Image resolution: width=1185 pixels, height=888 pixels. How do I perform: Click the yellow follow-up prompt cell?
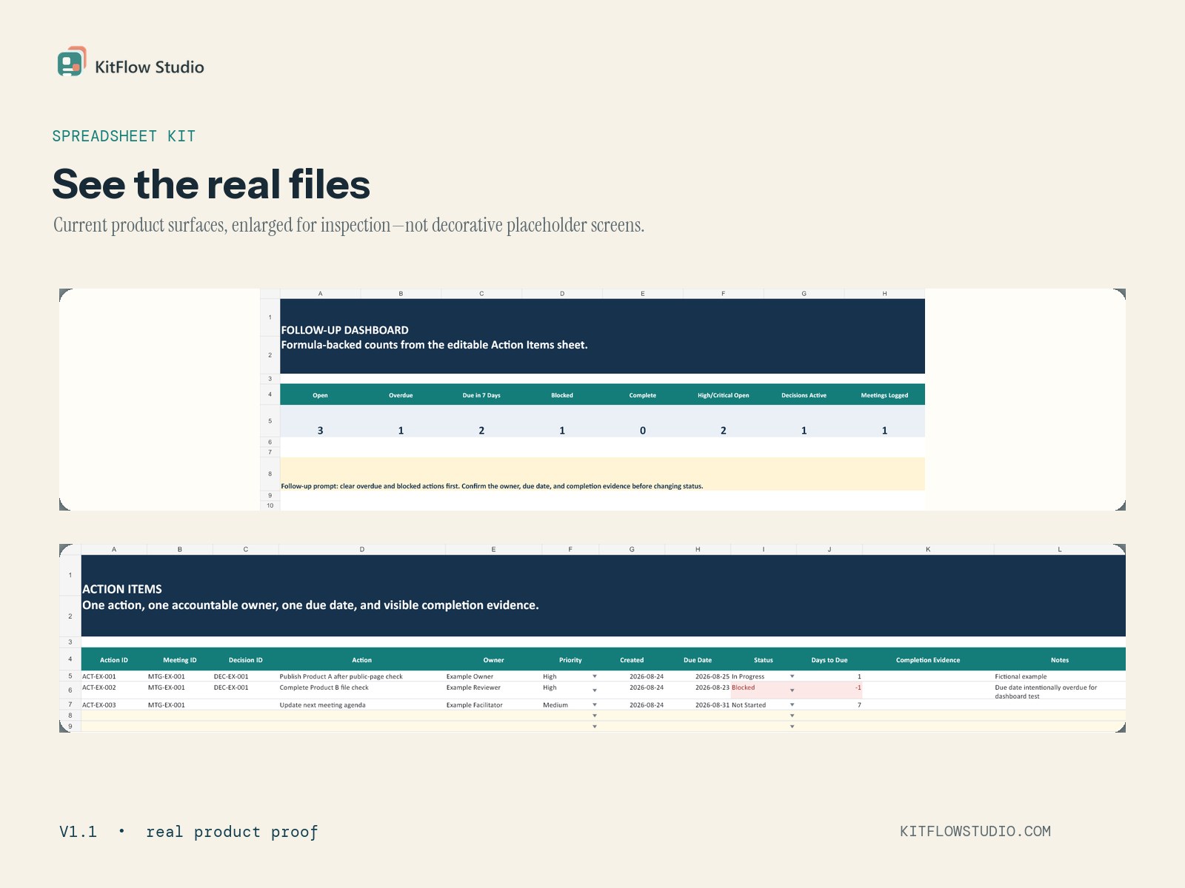pos(603,474)
